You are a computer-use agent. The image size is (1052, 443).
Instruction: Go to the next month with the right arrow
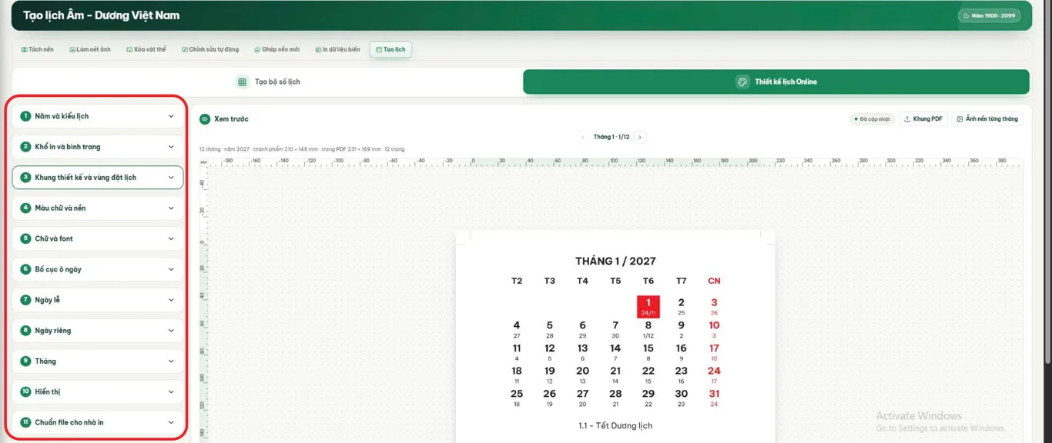point(640,137)
